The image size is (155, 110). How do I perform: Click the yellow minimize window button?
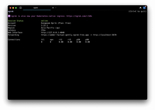pyautogui.click(x=13, y=8)
